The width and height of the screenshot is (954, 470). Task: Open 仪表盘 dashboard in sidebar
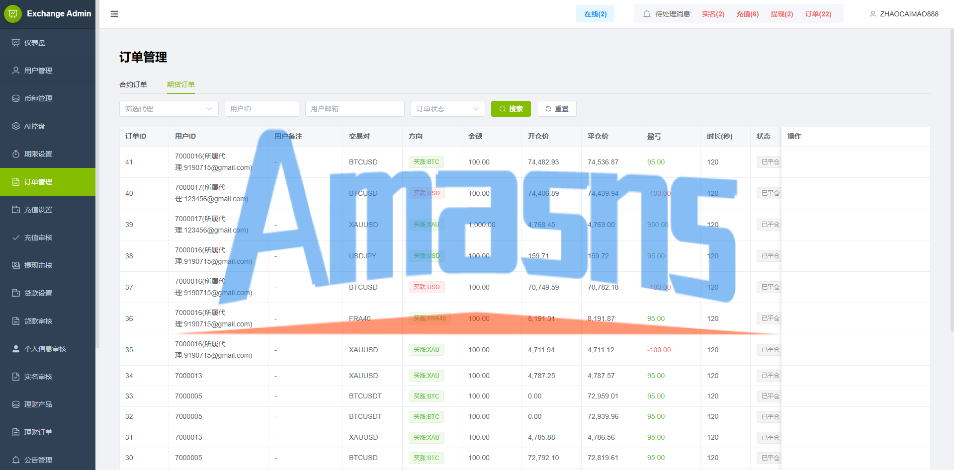[48, 43]
